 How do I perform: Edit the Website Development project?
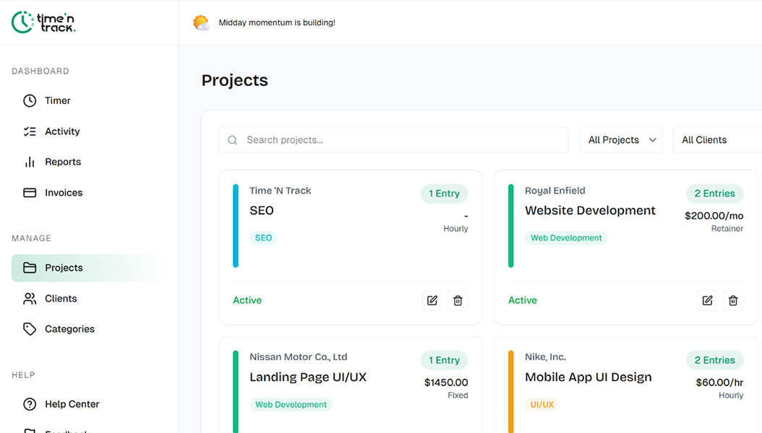point(708,301)
